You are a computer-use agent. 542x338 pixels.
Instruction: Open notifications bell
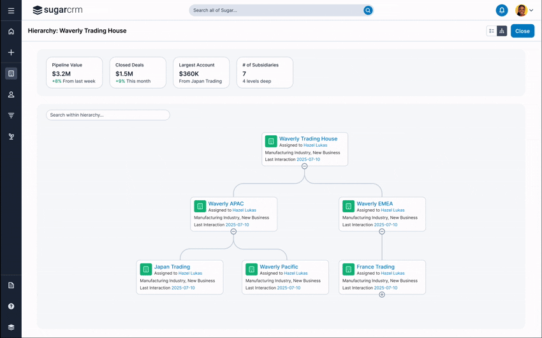point(502,10)
